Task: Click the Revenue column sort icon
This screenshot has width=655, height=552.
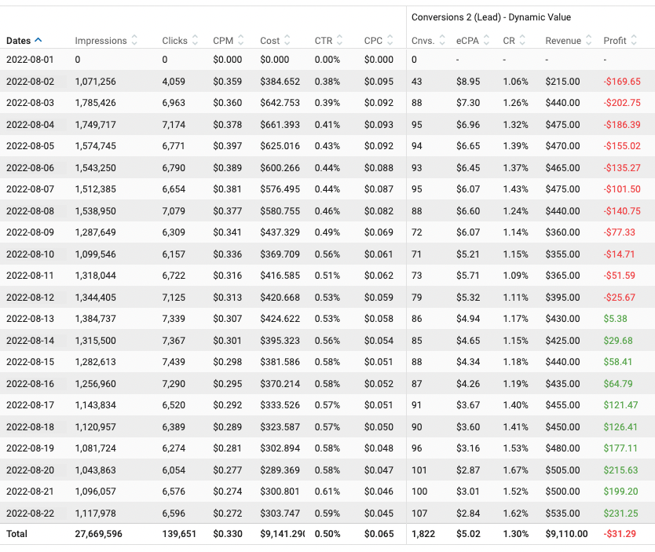Action: [588, 41]
